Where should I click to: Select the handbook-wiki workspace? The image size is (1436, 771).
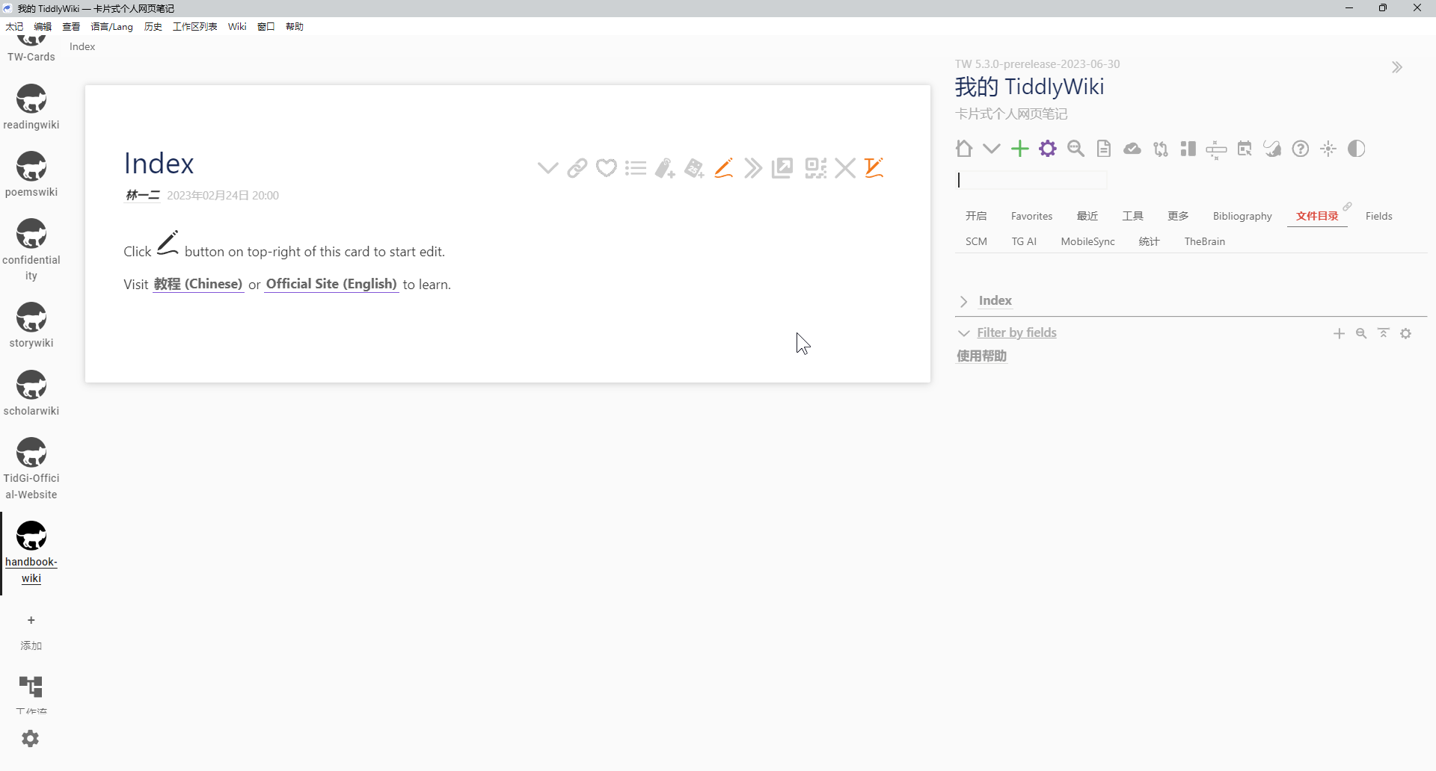(31, 536)
